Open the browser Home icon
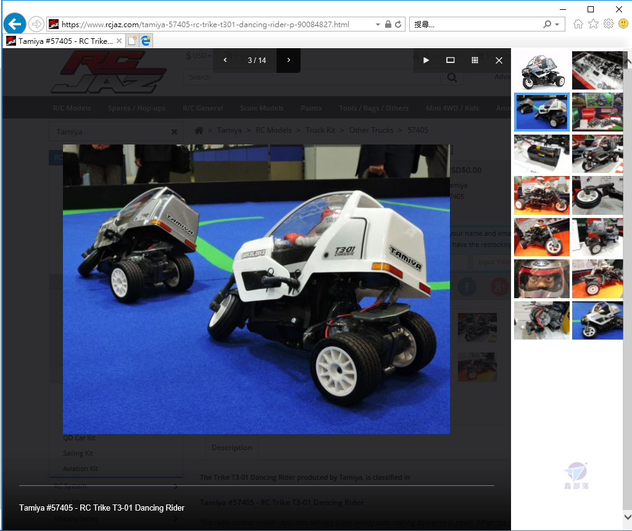 coord(578,24)
